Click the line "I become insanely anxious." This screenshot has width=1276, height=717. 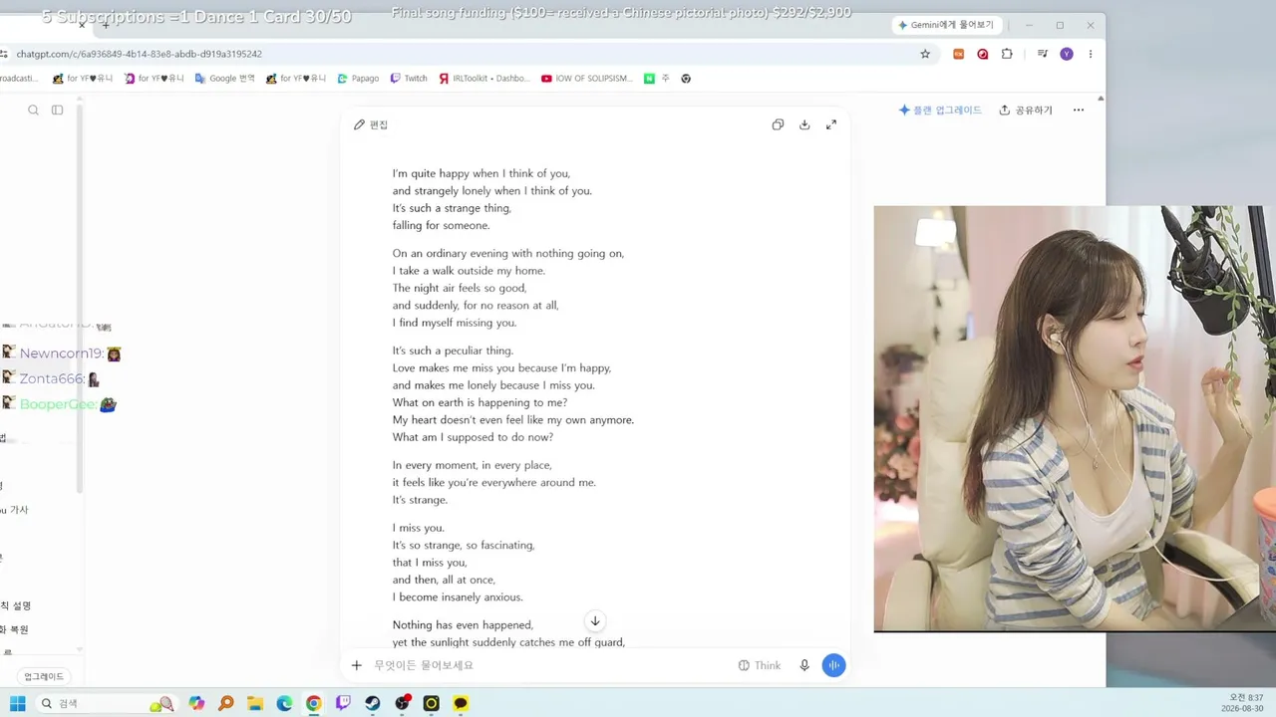click(458, 597)
